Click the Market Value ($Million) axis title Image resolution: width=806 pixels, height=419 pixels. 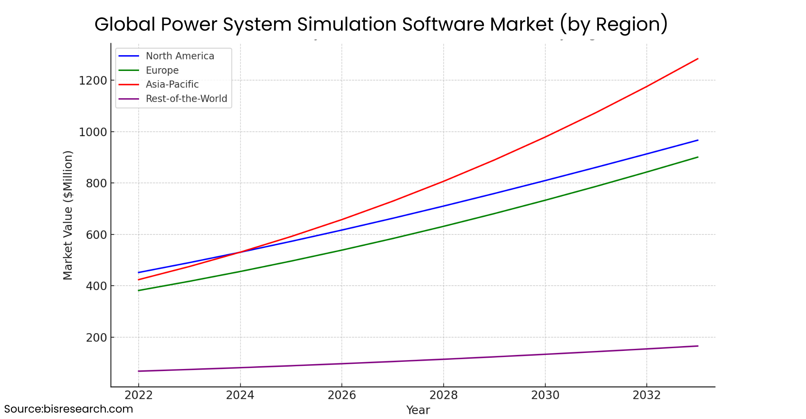click(68, 215)
